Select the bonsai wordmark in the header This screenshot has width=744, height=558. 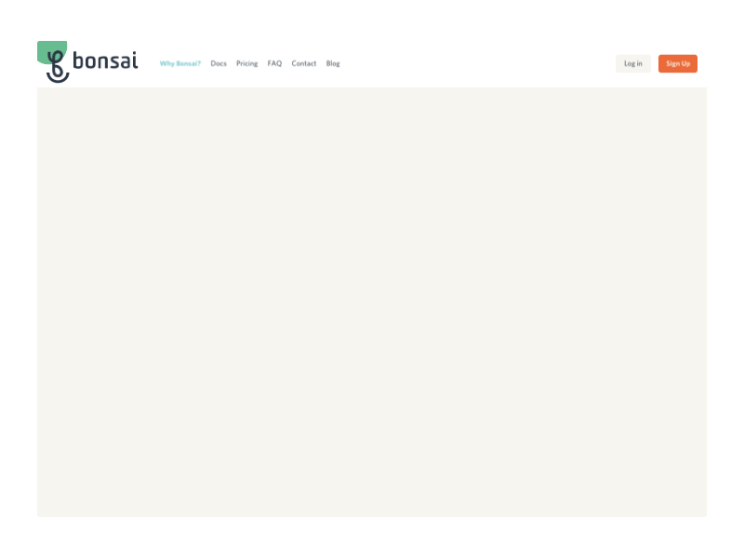(x=107, y=61)
